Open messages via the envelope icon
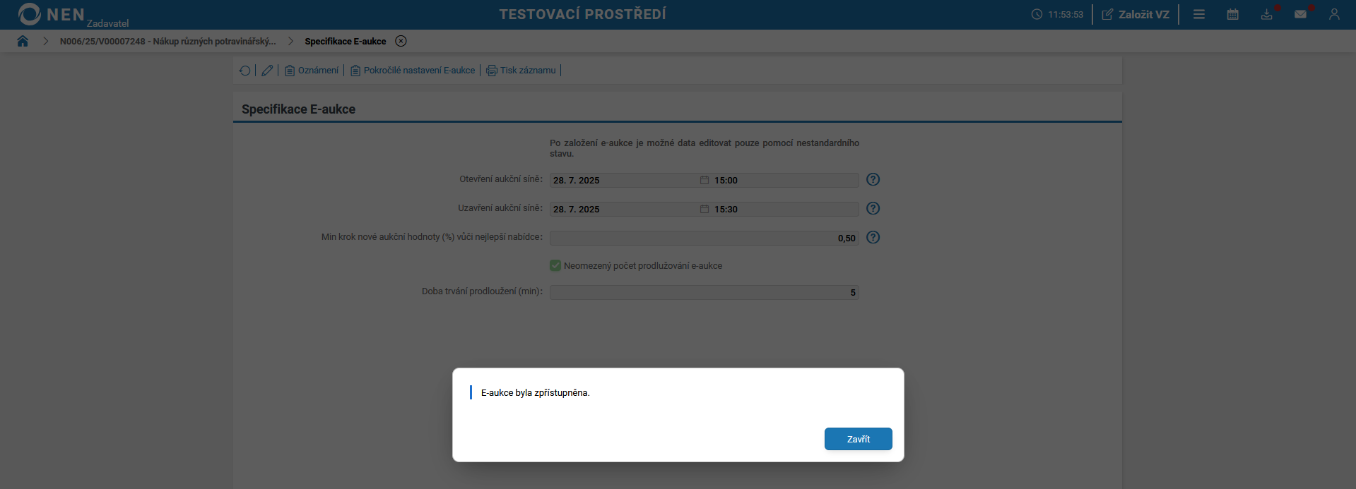This screenshot has height=489, width=1356. (x=1301, y=14)
